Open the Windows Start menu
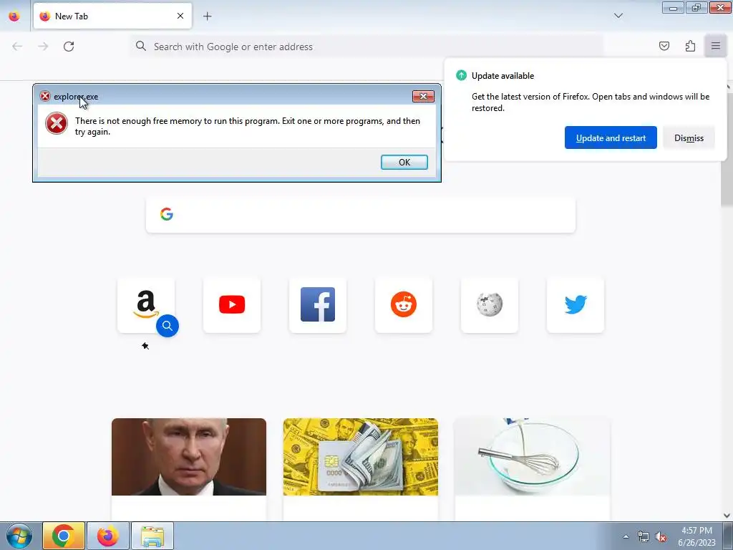Screen dimensions: 733x550 click(x=19, y=536)
